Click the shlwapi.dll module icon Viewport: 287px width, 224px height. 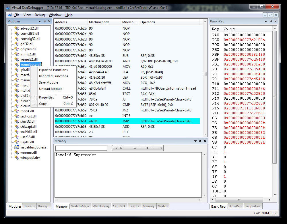[17, 127]
